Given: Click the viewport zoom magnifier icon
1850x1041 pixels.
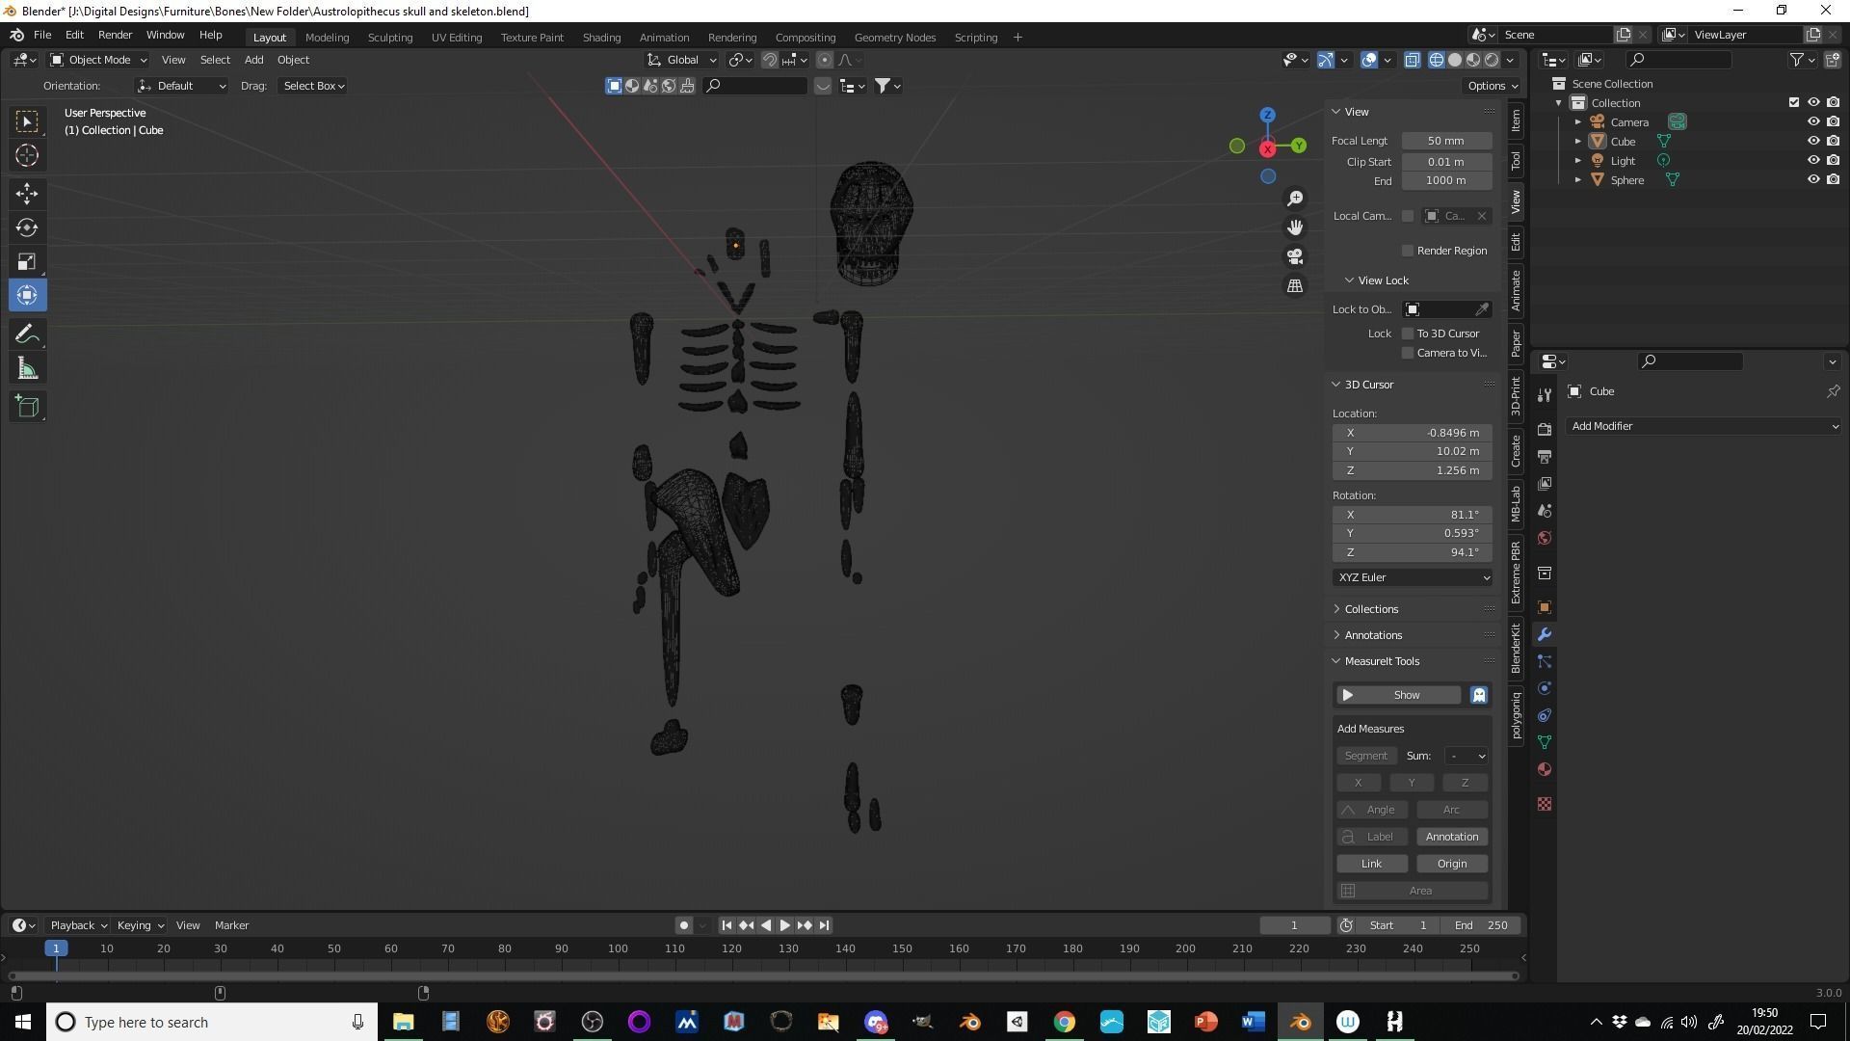Looking at the screenshot, I should 1295,197.
